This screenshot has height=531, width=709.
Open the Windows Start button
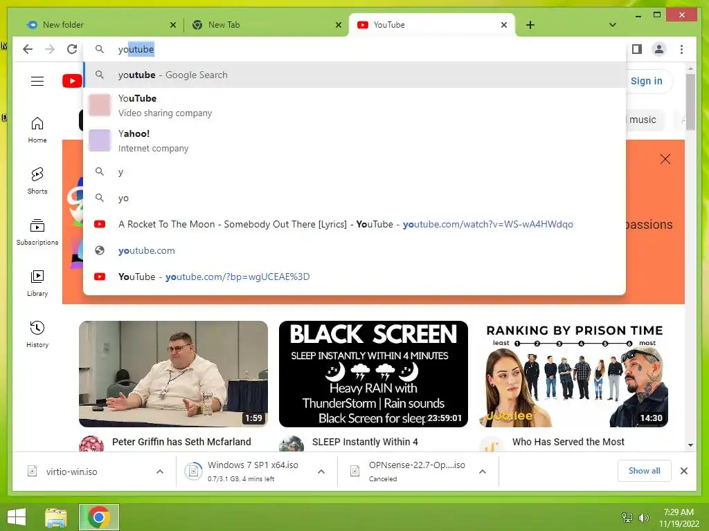click(x=17, y=517)
